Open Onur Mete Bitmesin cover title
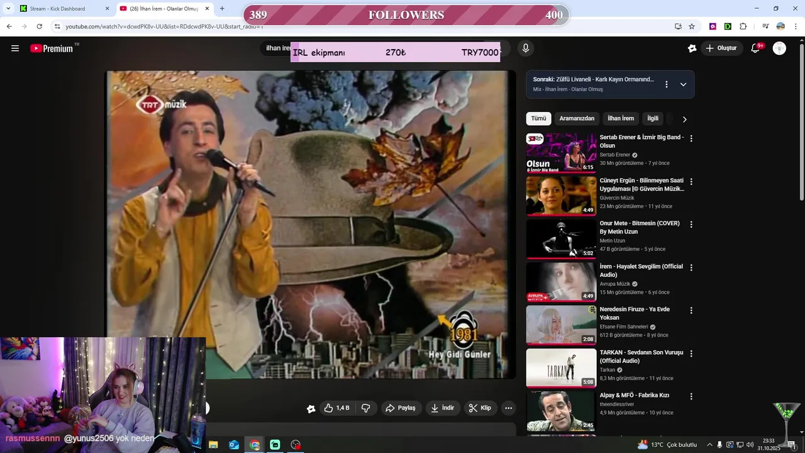 (x=640, y=227)
